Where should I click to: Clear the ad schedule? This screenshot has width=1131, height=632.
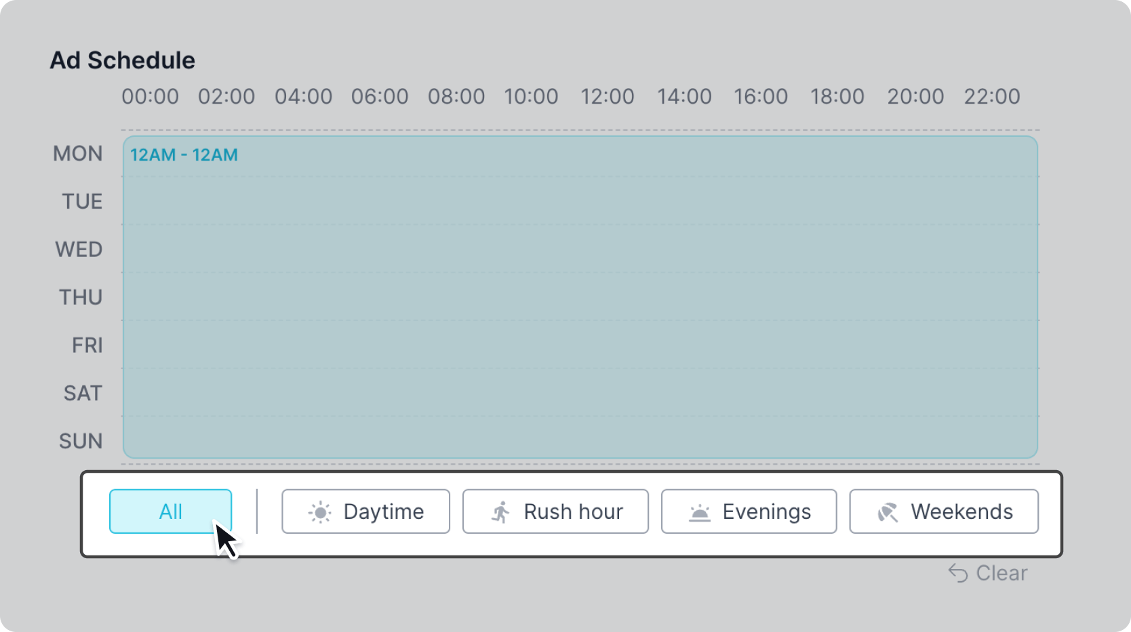point(1001,573)
